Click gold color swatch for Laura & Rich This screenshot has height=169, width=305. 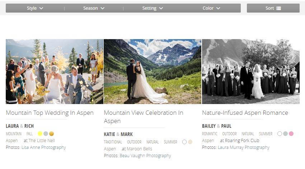52,133
